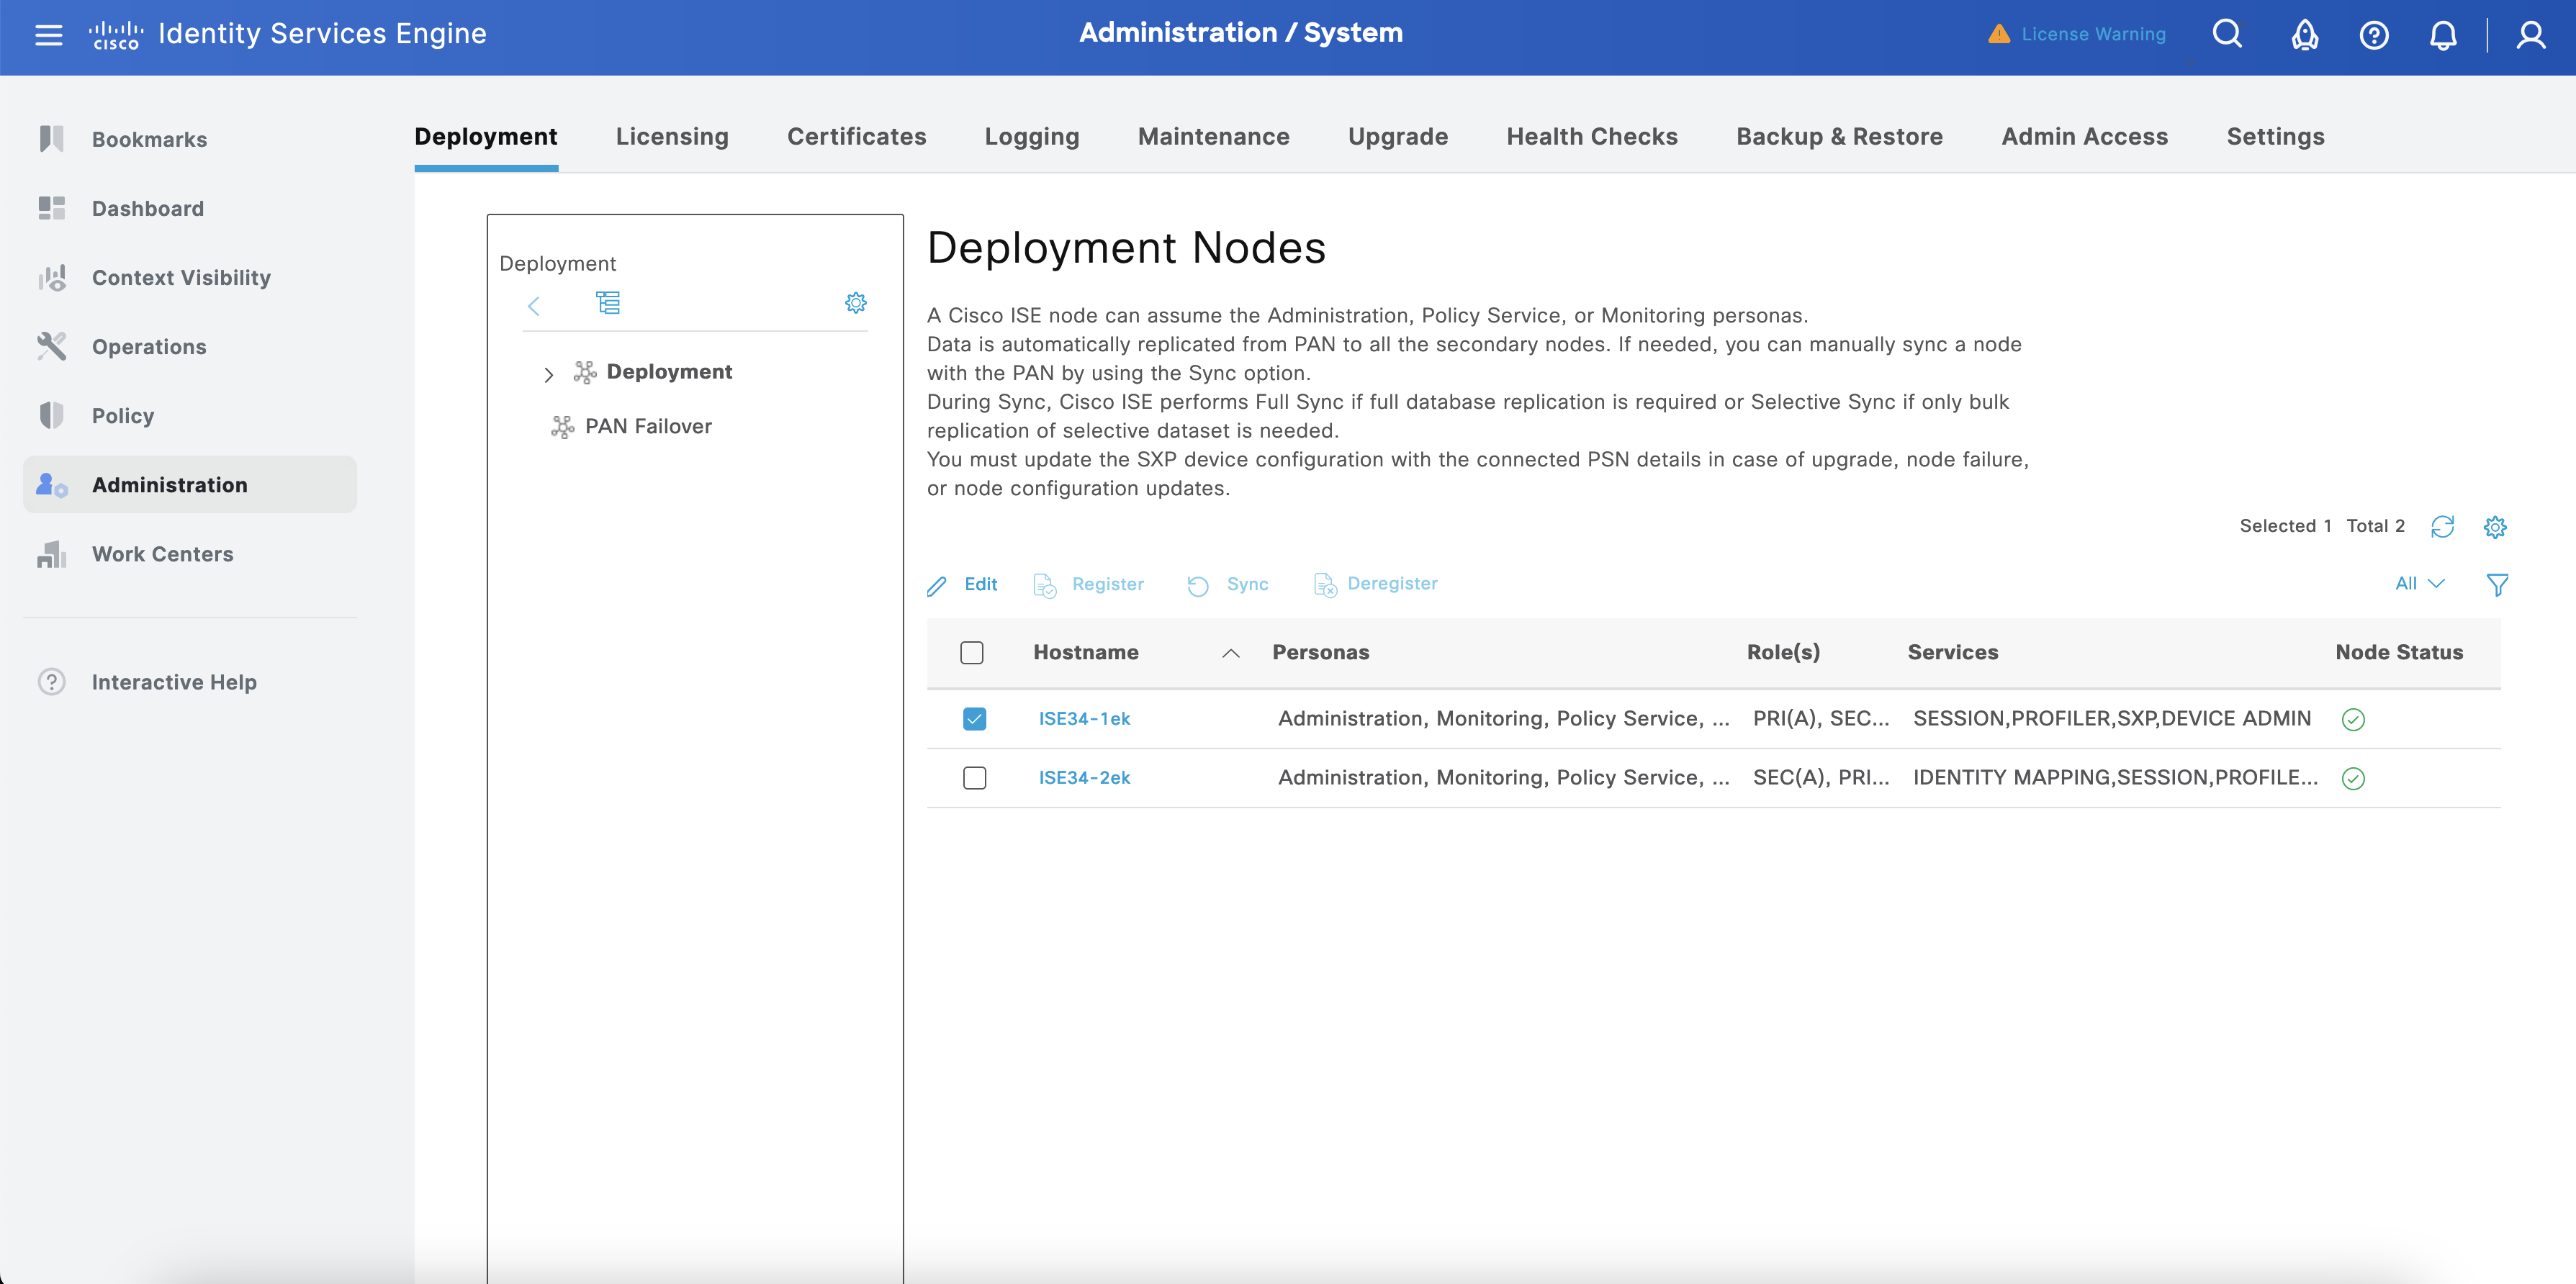Image resolution: width=2576 pixels, height=1284 pixels.
Task: Collapse the Deployment panel back arrow
Action: (534, 305)
